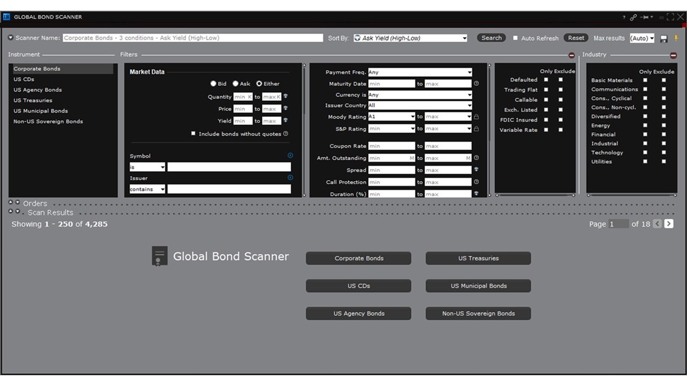Open the Sort By dropdown
Image resolution: width=687 pixels, height=386 pixels.
(x=465, y=38)
